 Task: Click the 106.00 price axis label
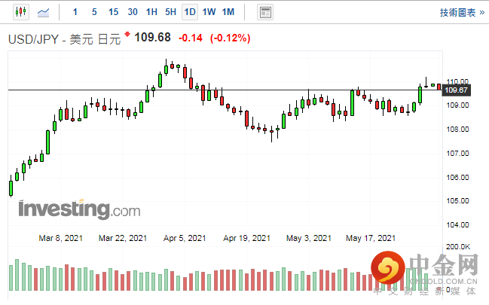pos(457,177)
